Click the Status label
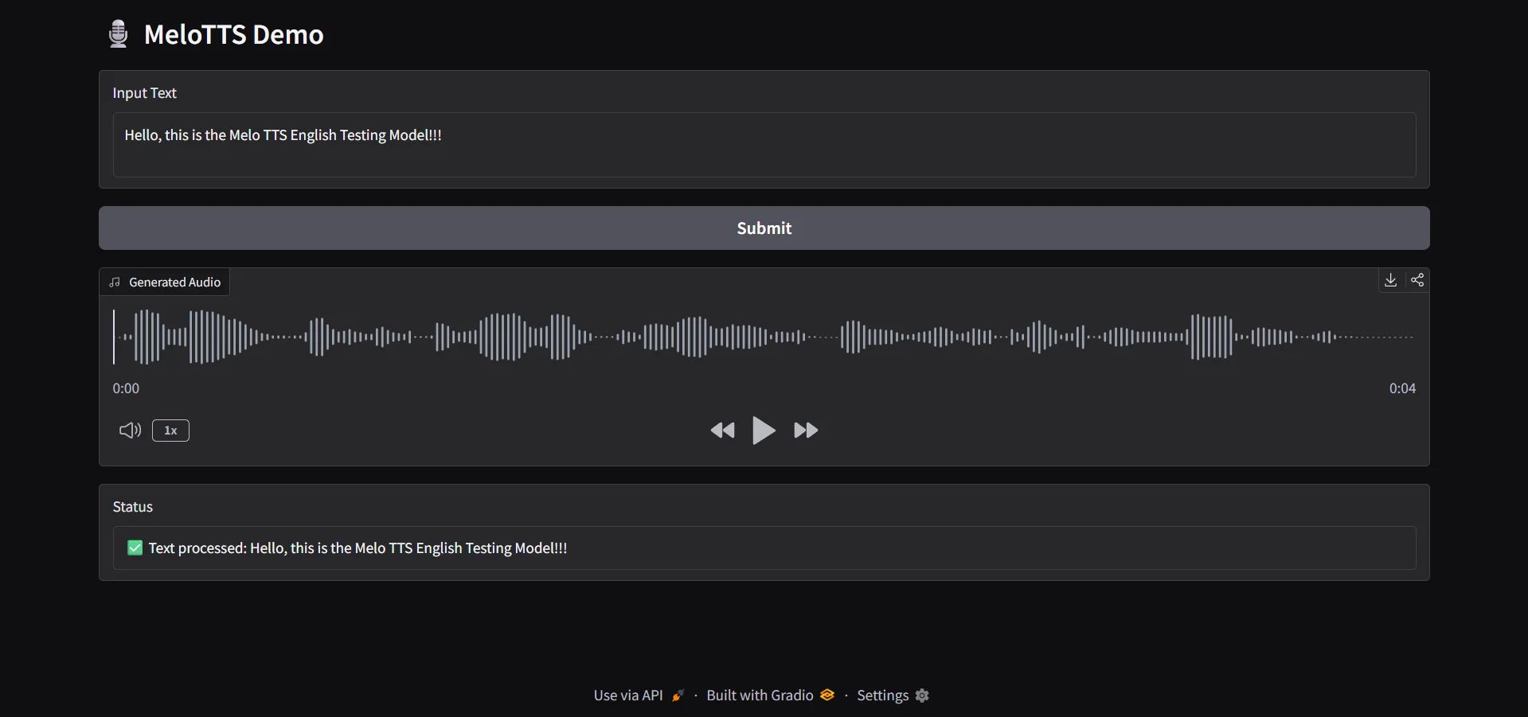Screen dimensions: 1528x717 [133, 507]
